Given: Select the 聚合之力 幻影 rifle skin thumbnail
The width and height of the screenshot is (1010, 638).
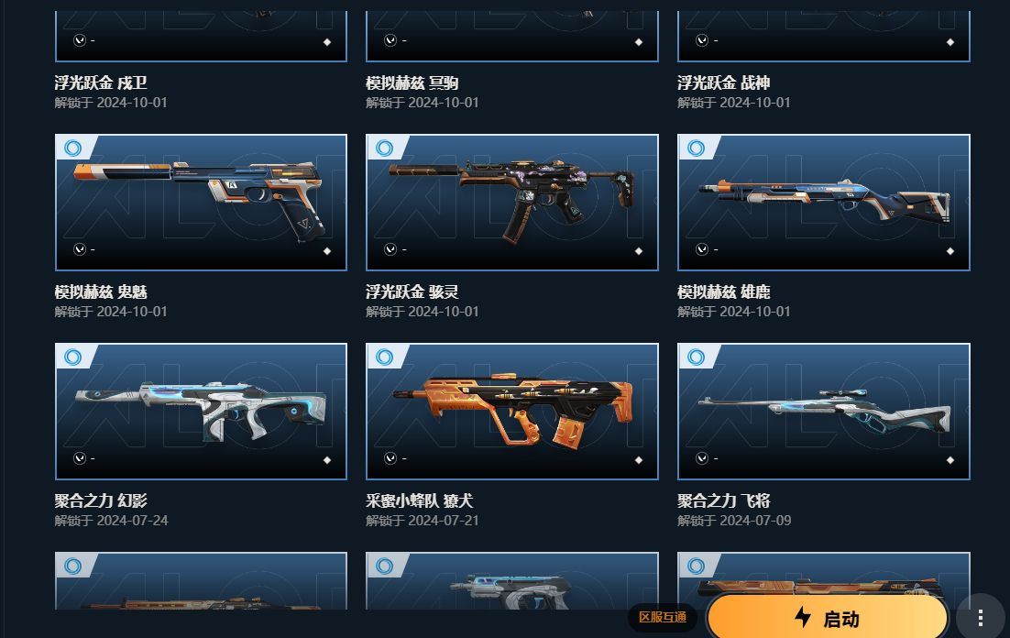Looking at the screenshot, I should pyautogui.click(x=201, y=412).
